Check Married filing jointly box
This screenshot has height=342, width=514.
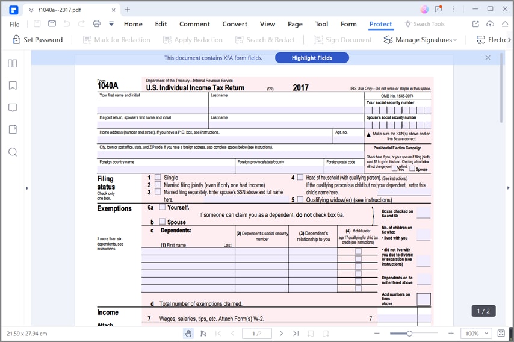tap(158, 184)
